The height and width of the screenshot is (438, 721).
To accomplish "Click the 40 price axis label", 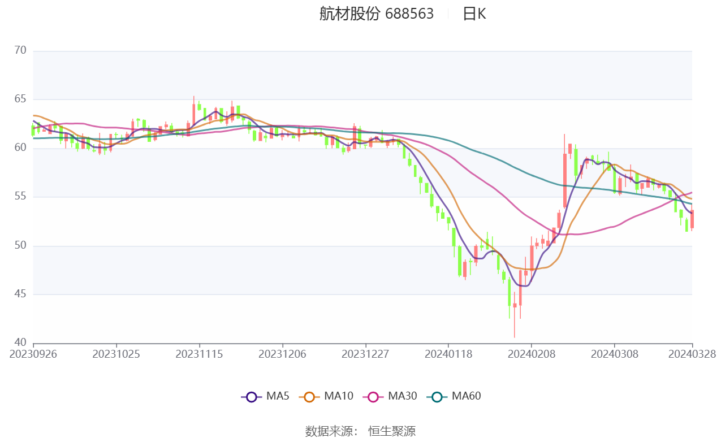I will (x=21, y=342).
